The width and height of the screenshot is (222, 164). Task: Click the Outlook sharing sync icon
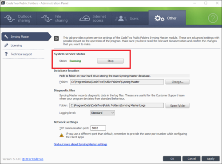point(9,18)
